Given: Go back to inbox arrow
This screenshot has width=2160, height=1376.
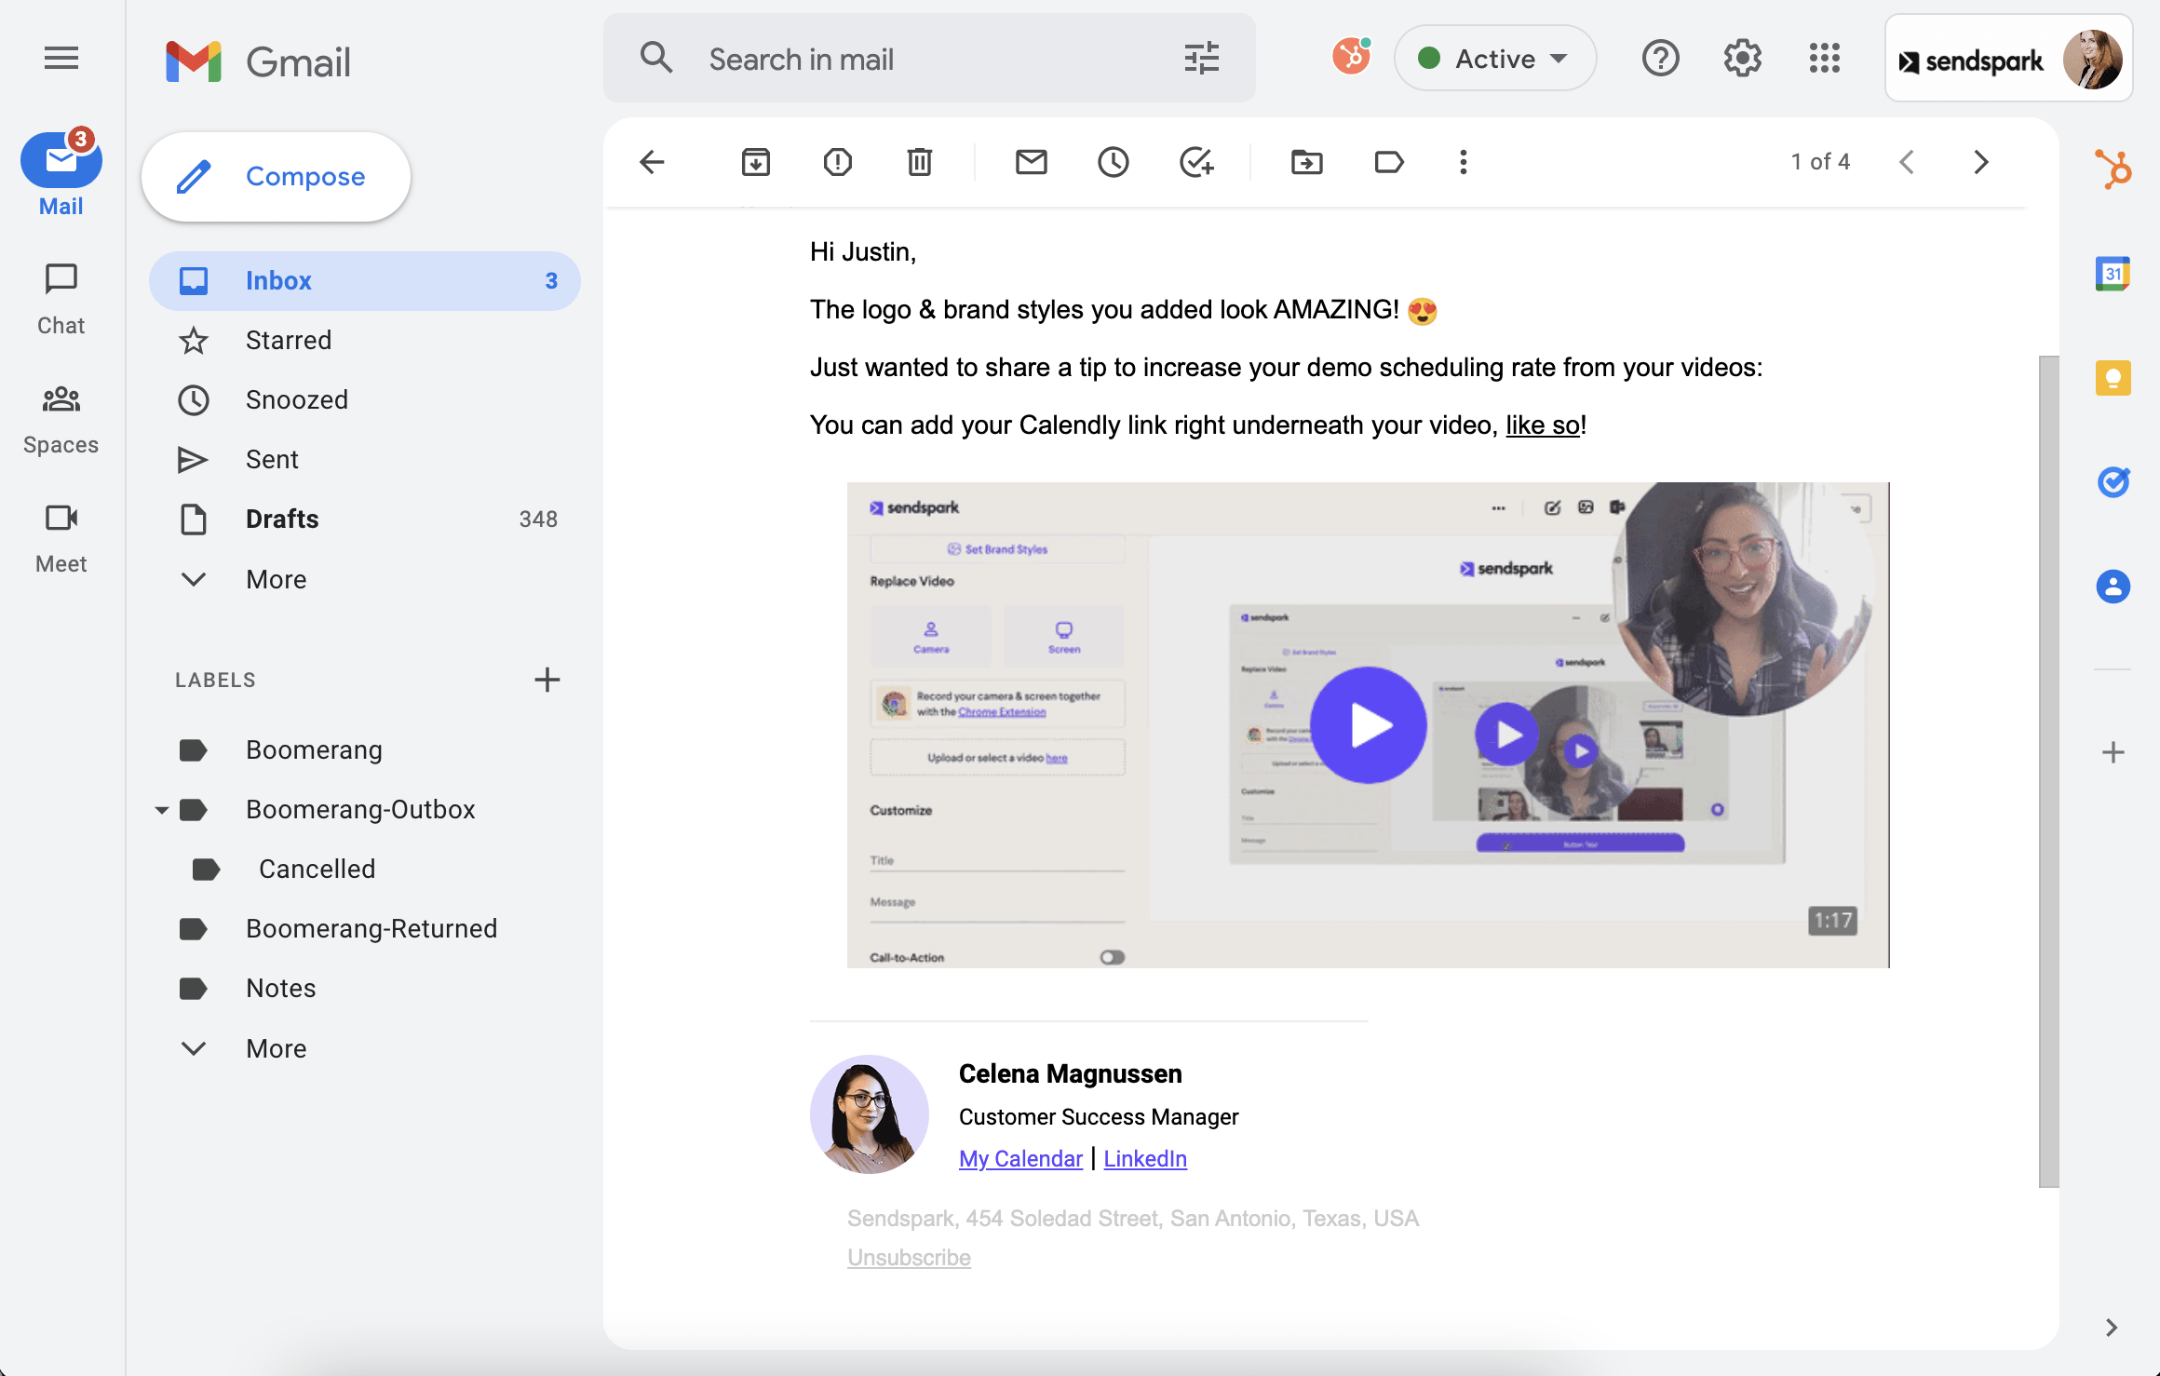Looking at the screenshot, I should pyautogui.click(x=653, y=162).
